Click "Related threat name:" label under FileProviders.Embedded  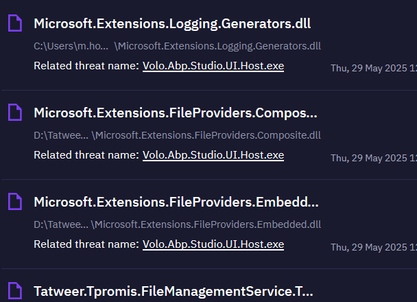click(86, 244)
